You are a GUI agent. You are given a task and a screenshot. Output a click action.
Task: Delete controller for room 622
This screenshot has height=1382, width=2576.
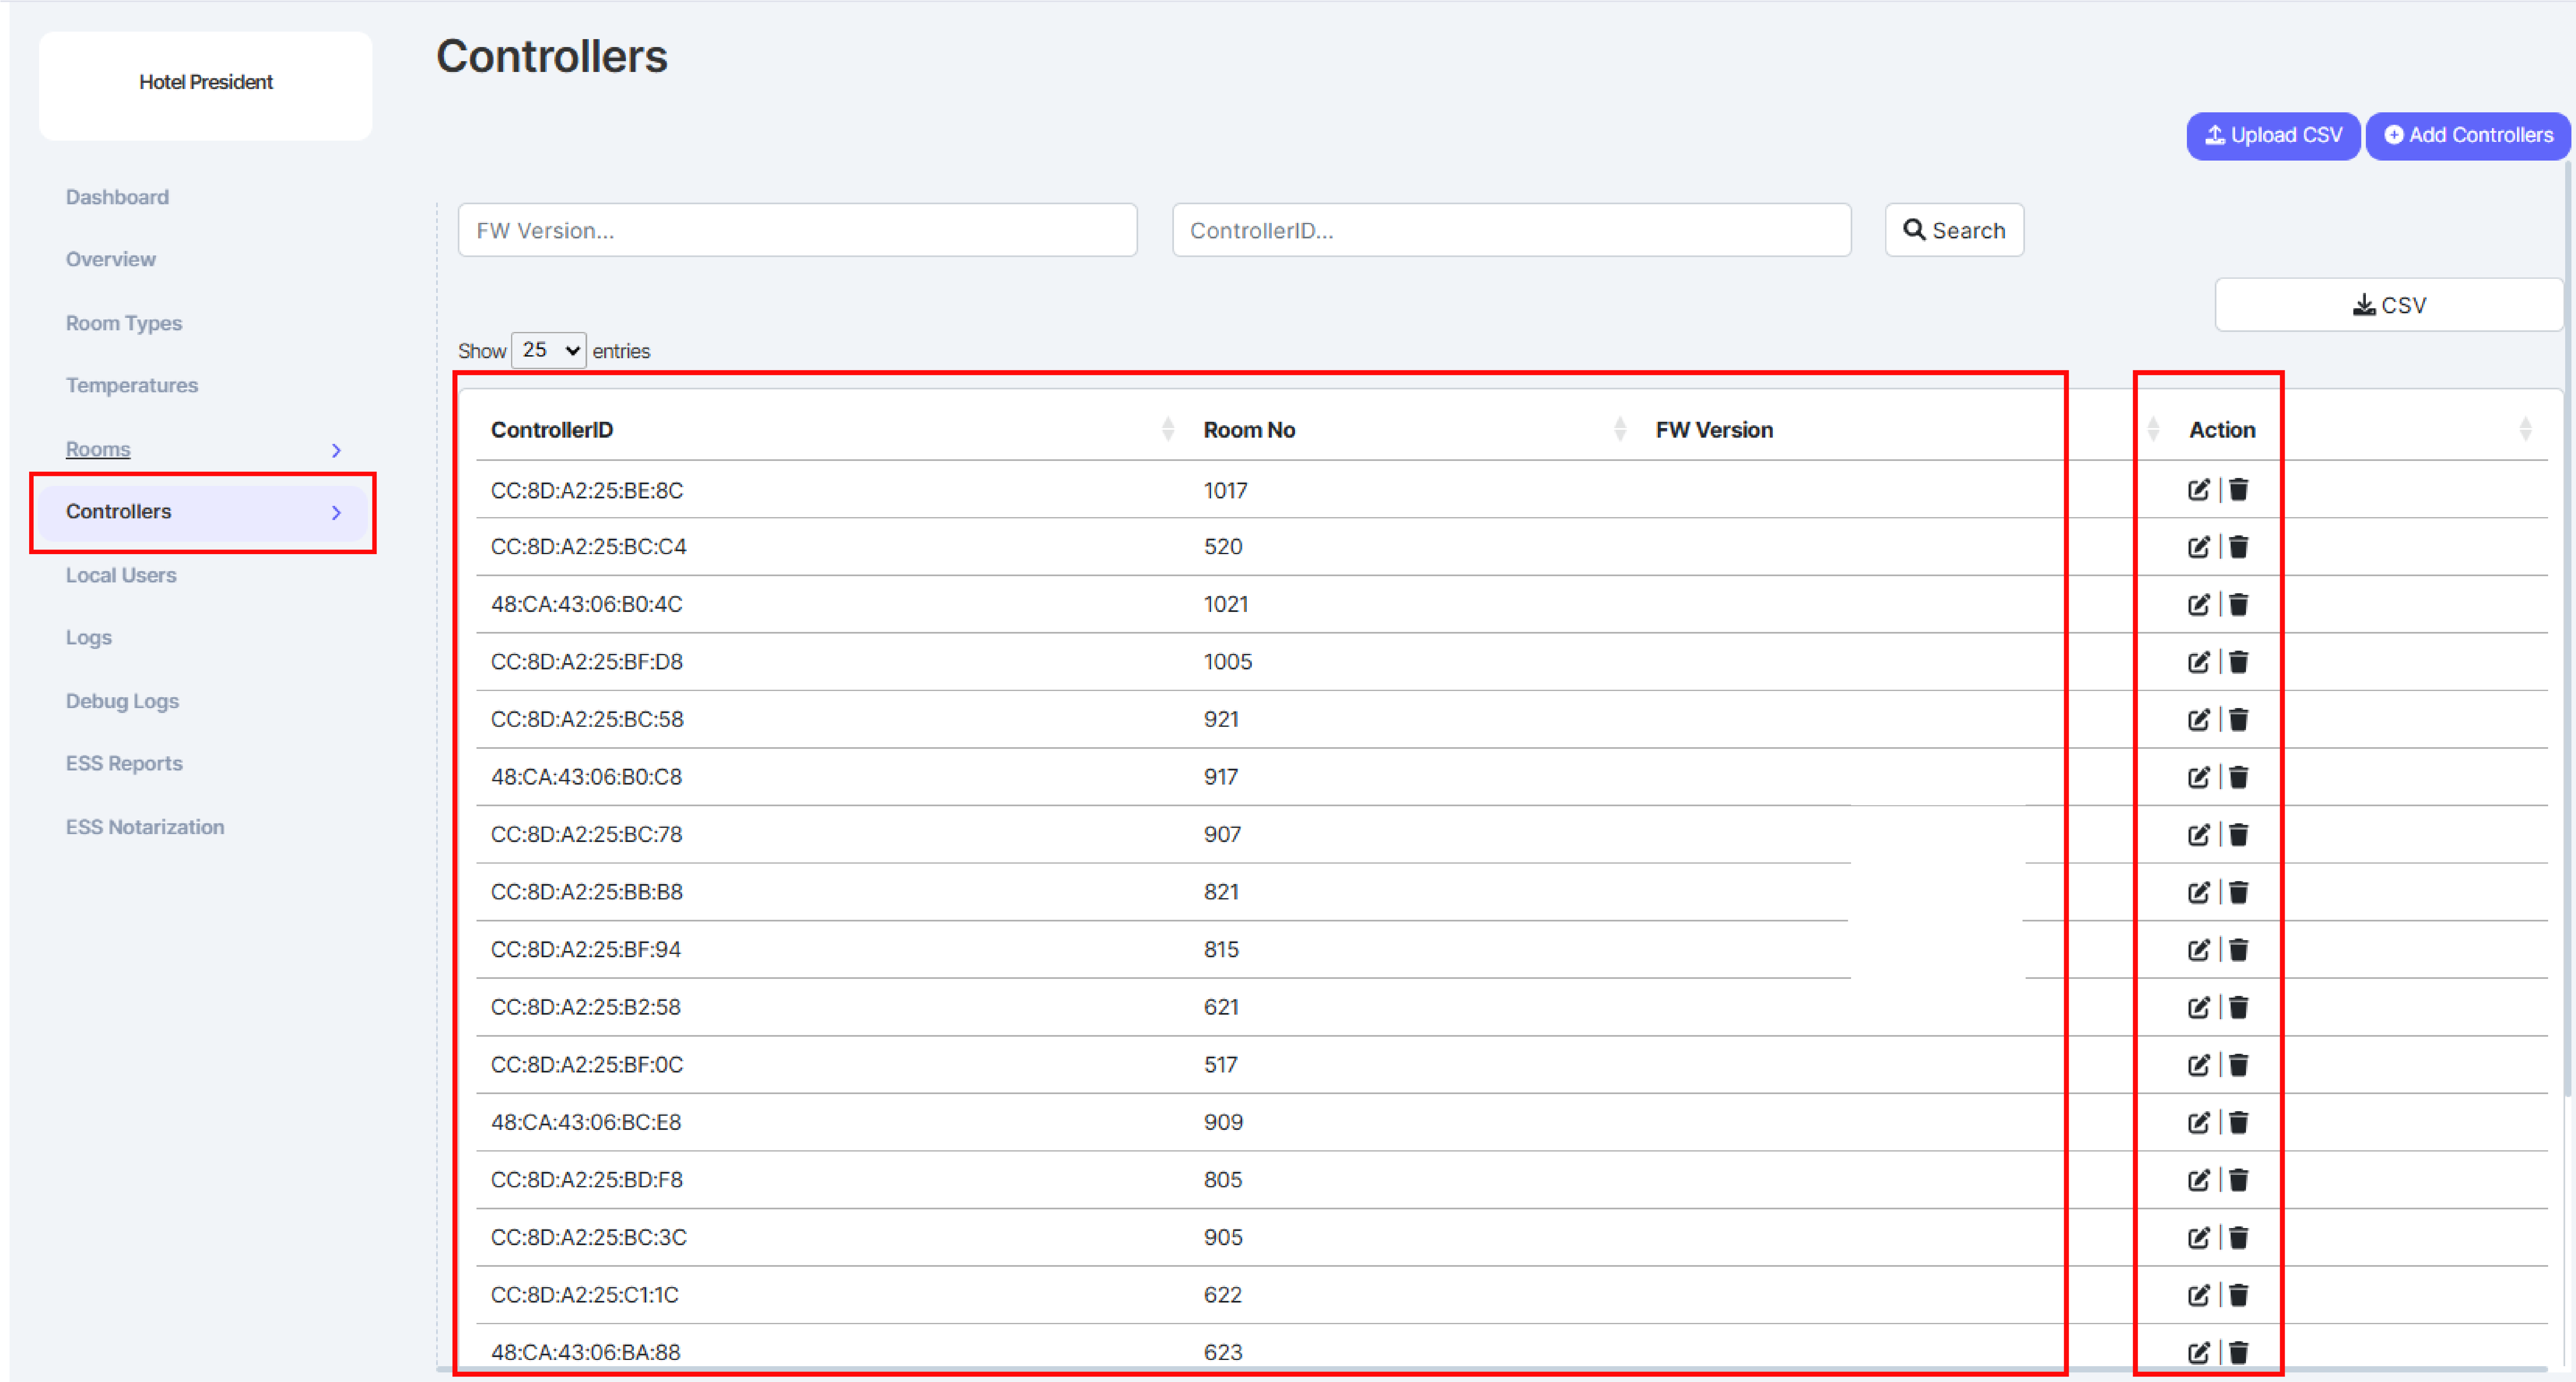2238,1295
